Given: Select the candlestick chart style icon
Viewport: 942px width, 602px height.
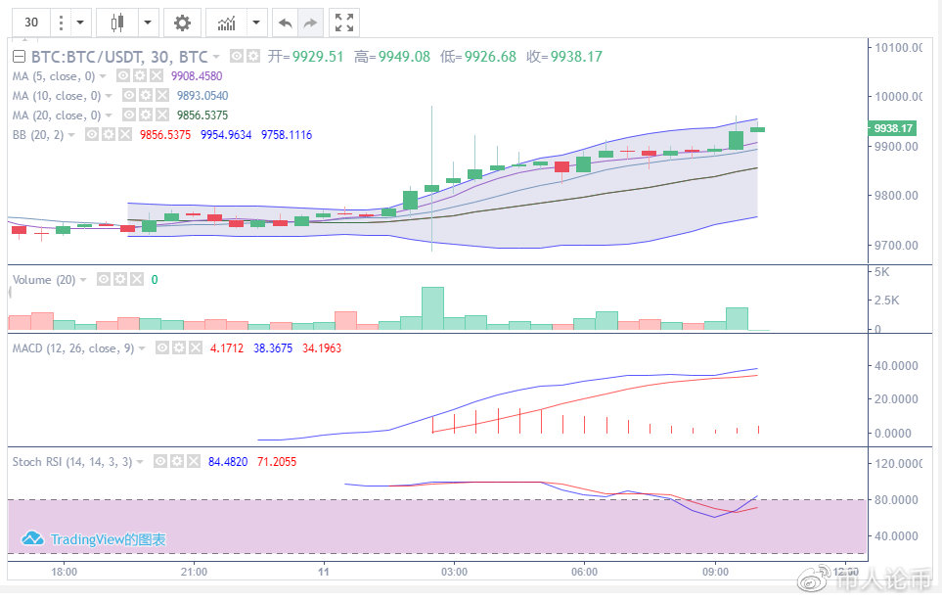Looking at the screenshot, I should coord(115,22).
